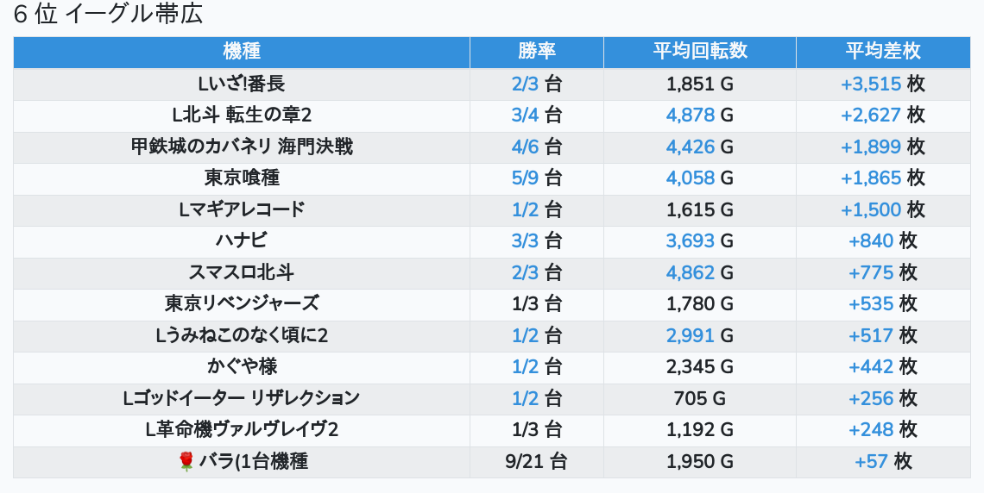Click the 機種 column header

[x=242, y=52]
